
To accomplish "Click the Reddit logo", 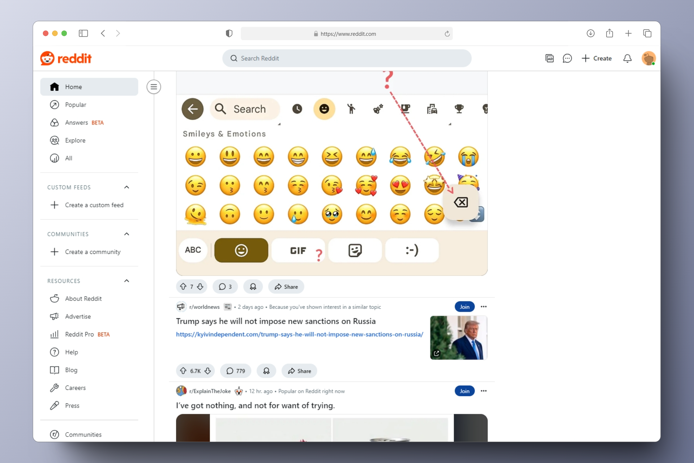I will point(66,58).
